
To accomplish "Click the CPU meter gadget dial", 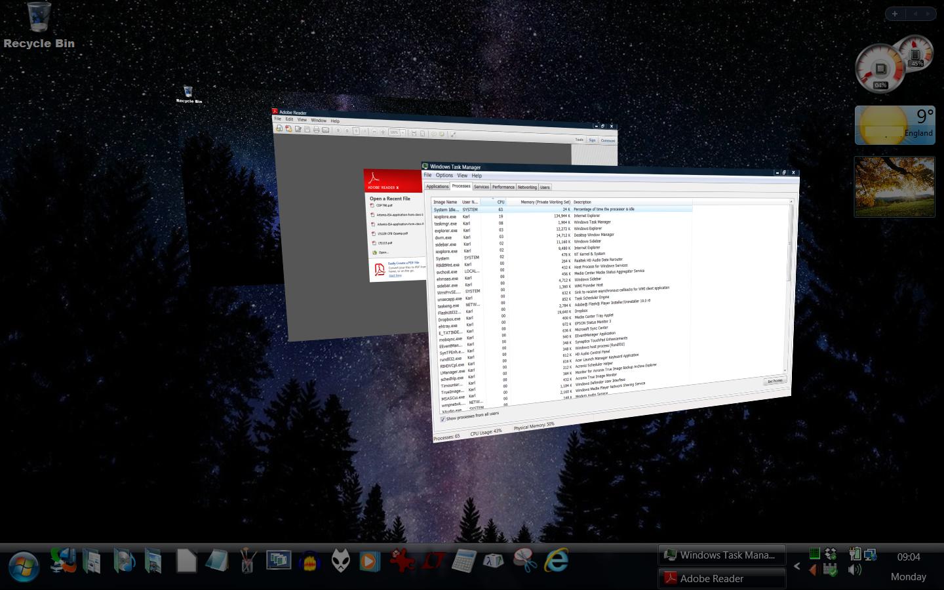I will (x=880, y=68).
